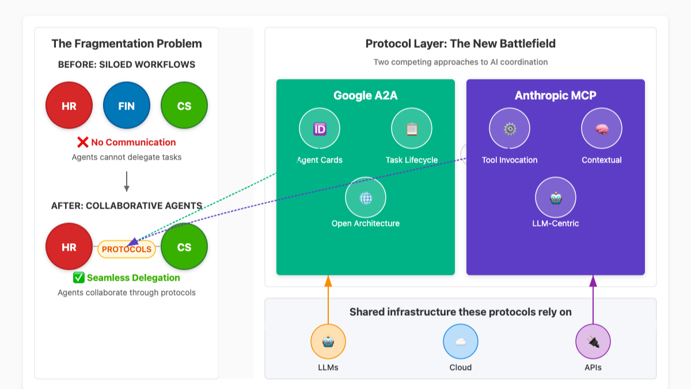Viewport: 691px width, 389px height.
Task: Click the Open Architecture globe icon
Action: tap(366, 198)
